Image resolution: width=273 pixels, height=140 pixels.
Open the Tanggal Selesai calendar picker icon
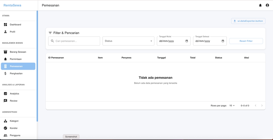click(223, 41)
